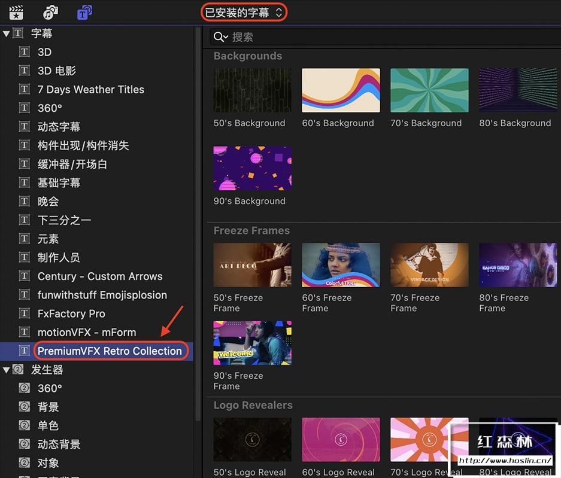Viewport: 561px width, 478px height.
Task: Select the 60's Background thumbnail
Action: (x=341, y=90)
